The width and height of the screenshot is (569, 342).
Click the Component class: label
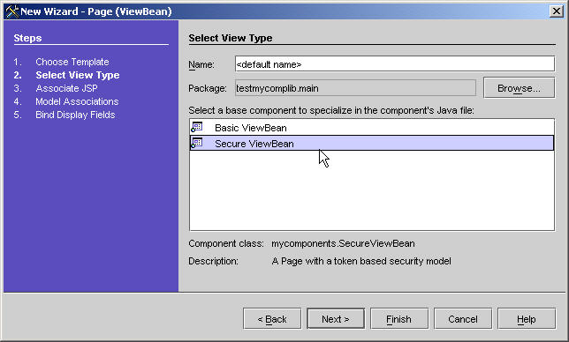point(226,243)
